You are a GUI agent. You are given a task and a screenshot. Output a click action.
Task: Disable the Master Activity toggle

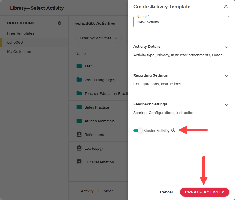coord(138,130)
